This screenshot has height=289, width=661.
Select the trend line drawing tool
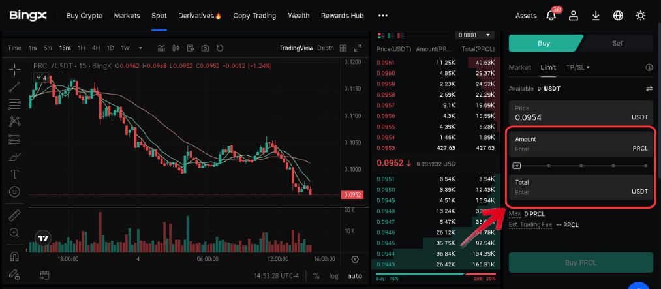coord(15,87)
